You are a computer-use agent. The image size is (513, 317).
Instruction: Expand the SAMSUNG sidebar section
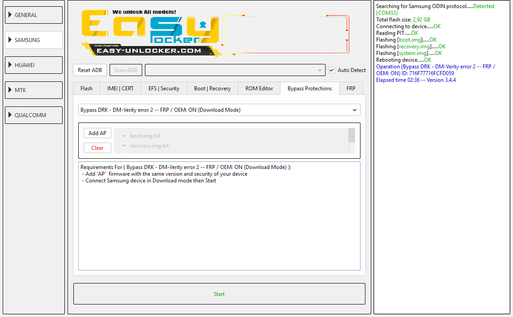[34, 40]
